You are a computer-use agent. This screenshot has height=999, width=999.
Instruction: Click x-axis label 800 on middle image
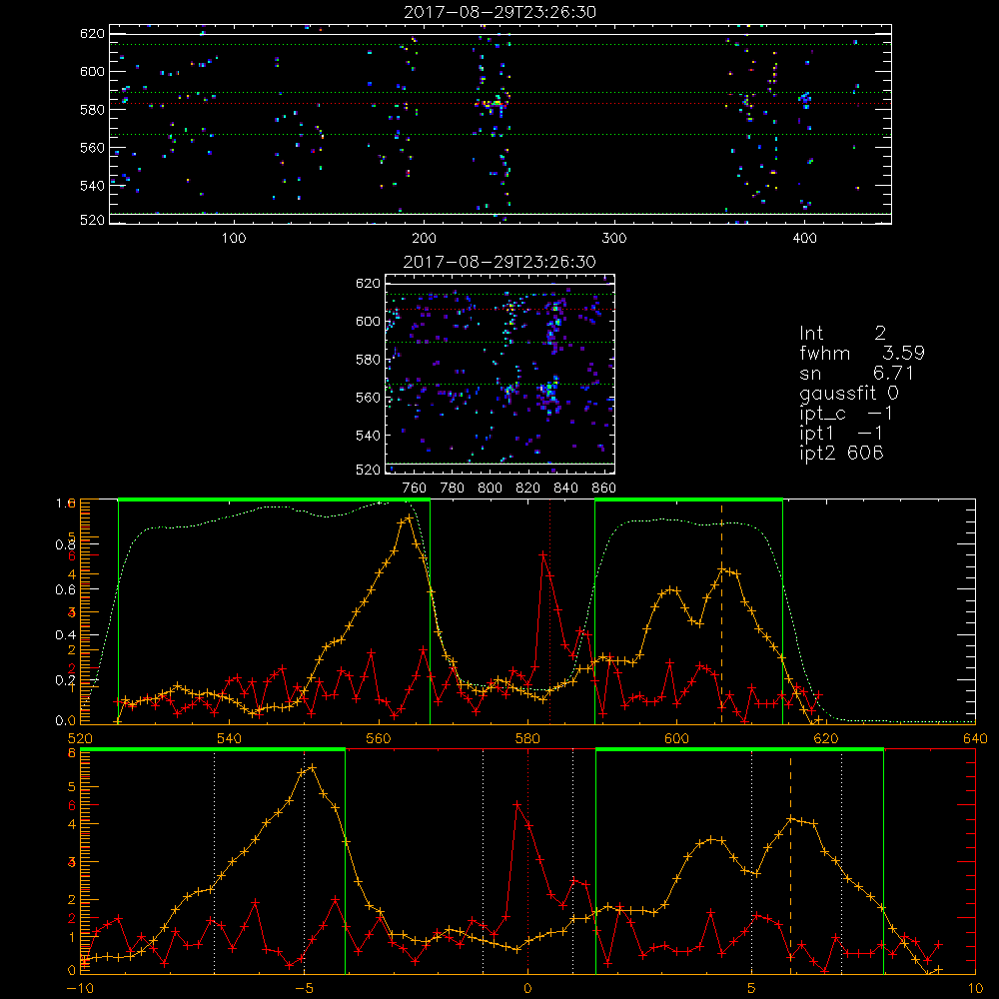[x=490, y=489]
